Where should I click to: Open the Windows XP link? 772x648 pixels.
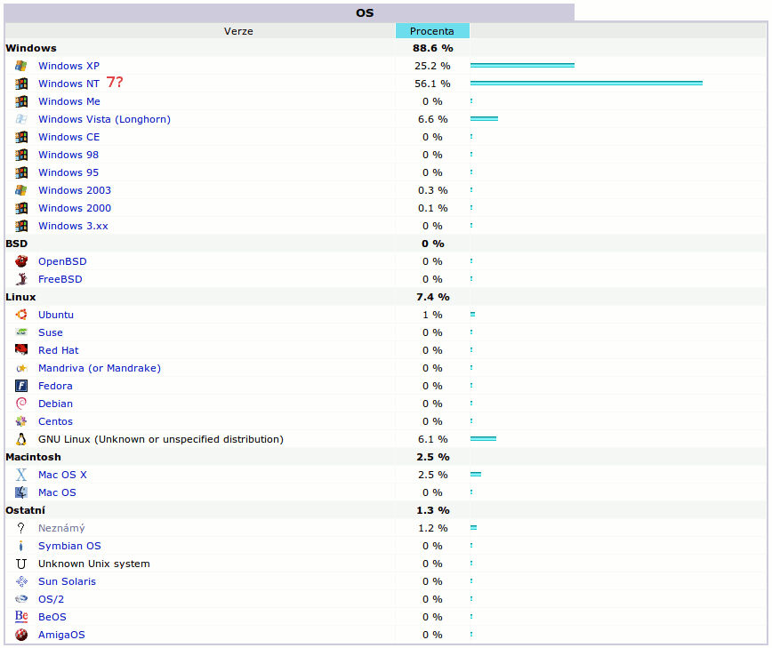(69, 66)
